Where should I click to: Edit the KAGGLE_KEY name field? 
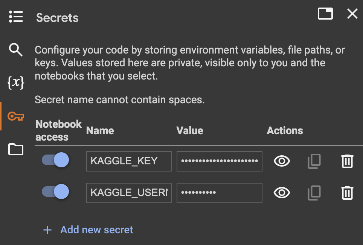[129, 161]
